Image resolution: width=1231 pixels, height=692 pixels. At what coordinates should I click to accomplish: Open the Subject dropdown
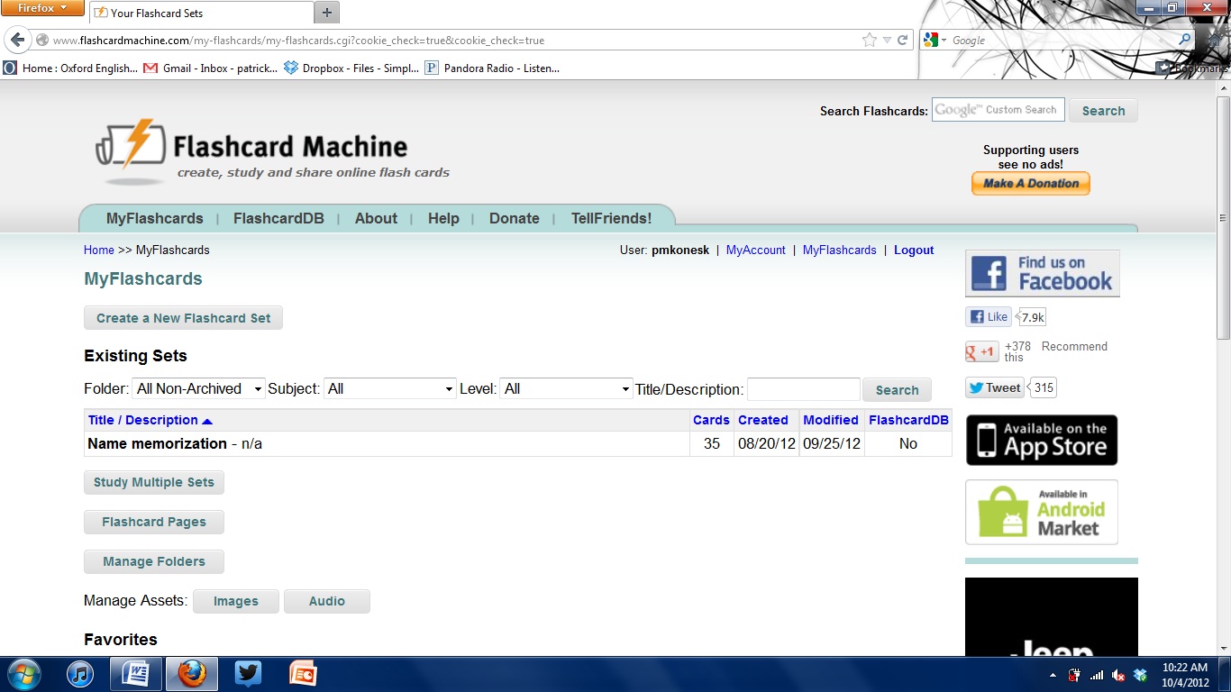[x=390, y=388]
